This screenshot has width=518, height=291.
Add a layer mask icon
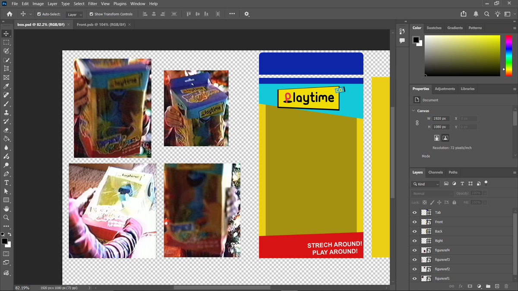(x=470, y=286)
